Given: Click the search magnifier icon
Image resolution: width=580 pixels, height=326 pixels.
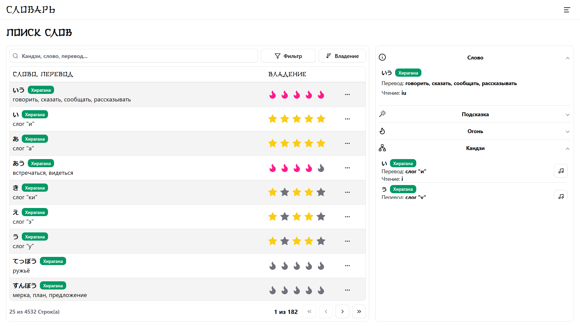Looking at the screenshot, I should (x=15, y=56).
